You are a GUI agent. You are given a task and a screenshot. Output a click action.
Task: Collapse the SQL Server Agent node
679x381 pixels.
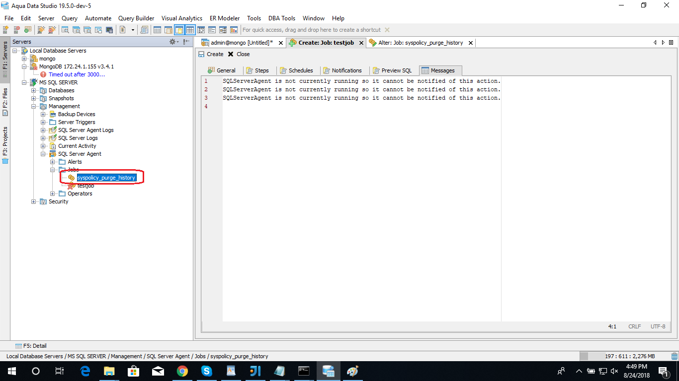tap(43, 154)
